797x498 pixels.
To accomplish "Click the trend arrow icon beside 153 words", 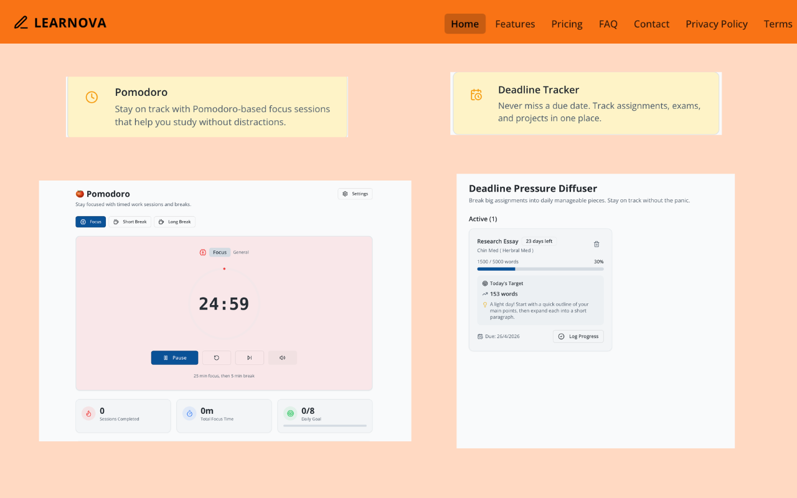I will [x=485, y=294].
